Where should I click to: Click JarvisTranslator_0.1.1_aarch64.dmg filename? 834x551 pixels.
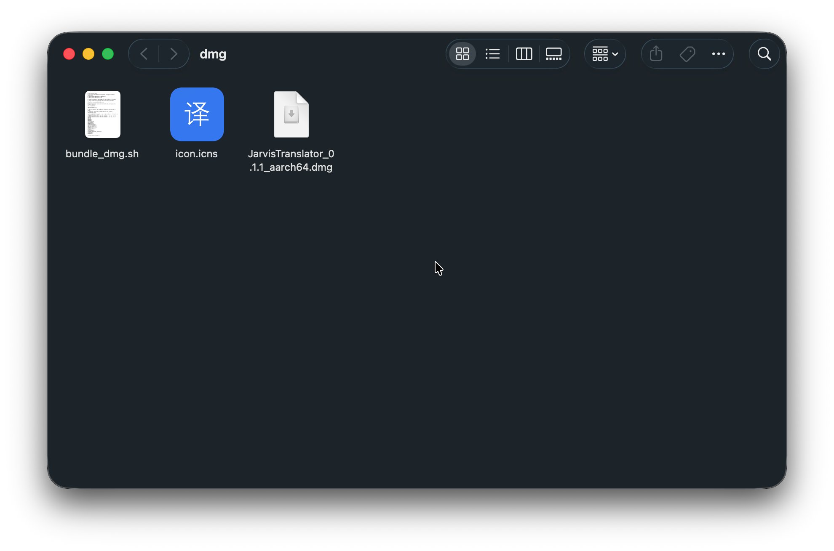coord(291,161)
